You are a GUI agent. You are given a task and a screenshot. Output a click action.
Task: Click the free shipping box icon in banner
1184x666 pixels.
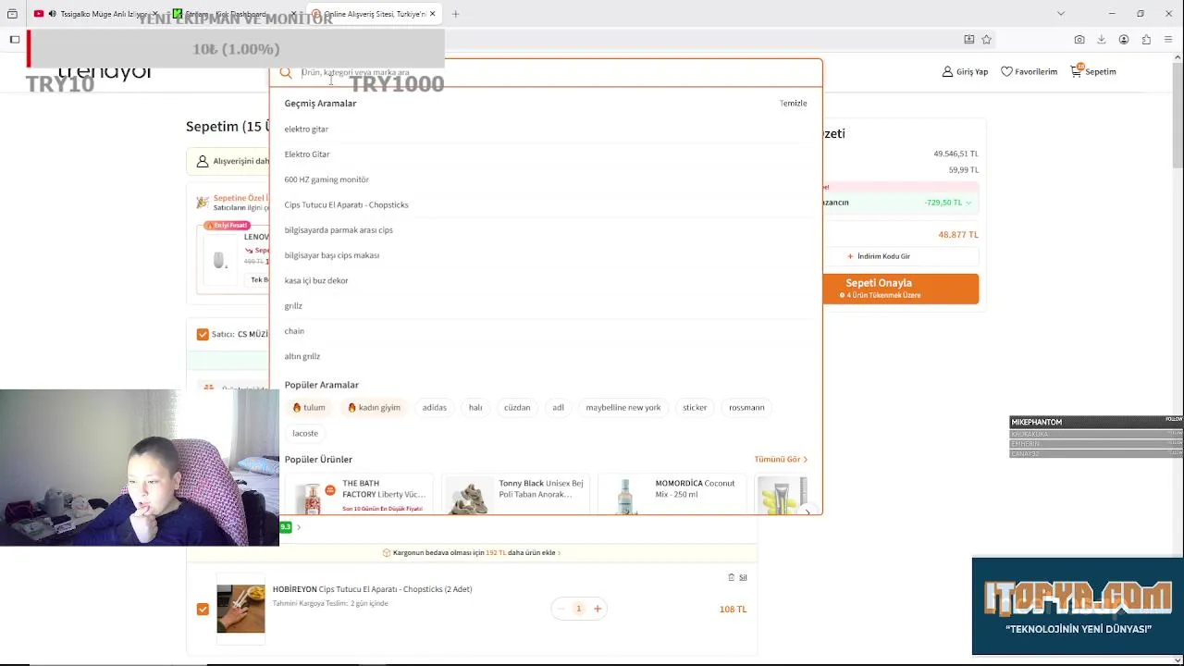click(x=387, y=553)
